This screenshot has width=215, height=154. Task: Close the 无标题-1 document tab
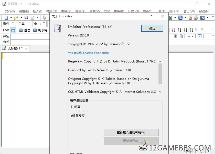click(26, 49)
